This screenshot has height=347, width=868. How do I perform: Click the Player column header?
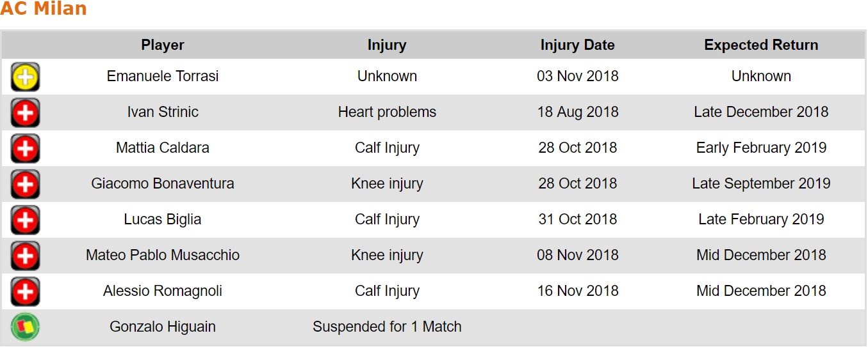pos(163,45)
